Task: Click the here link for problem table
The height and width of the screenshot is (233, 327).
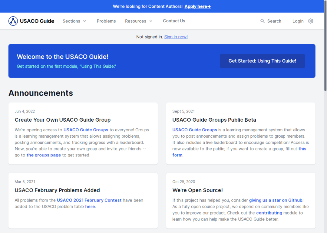Action: (90, 207)
